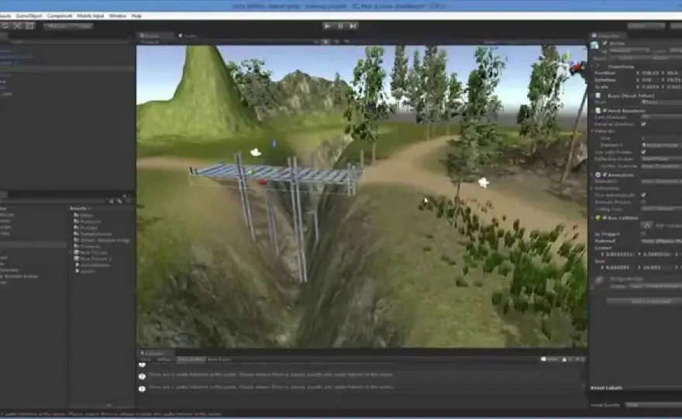Open the Culling Type dropdown
682x419 pixels.
(662, 209)
